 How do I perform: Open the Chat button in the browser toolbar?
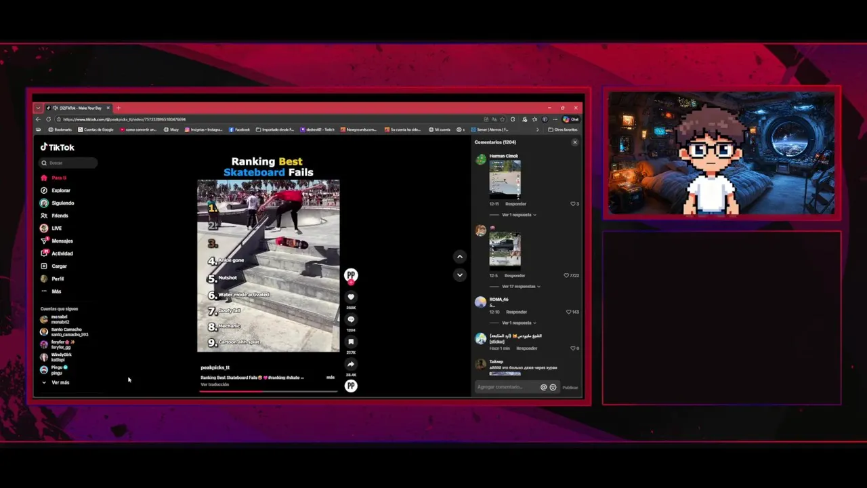coord(570,119)
